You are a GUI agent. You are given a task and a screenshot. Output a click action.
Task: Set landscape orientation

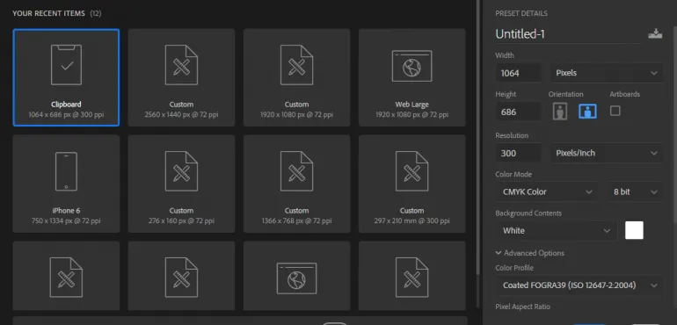pos(587,112)
